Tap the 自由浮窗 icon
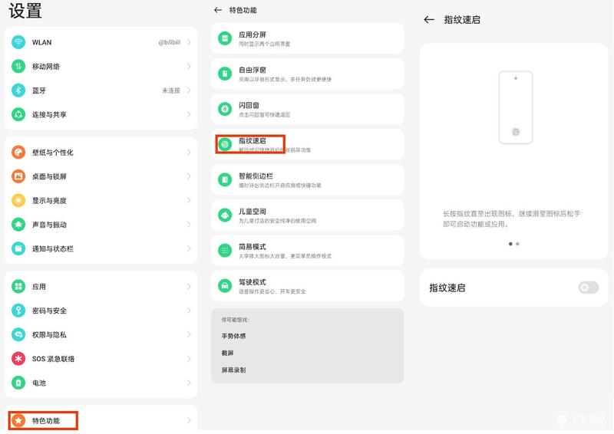Viewport: 614px width, 434px height. (225, 74)
